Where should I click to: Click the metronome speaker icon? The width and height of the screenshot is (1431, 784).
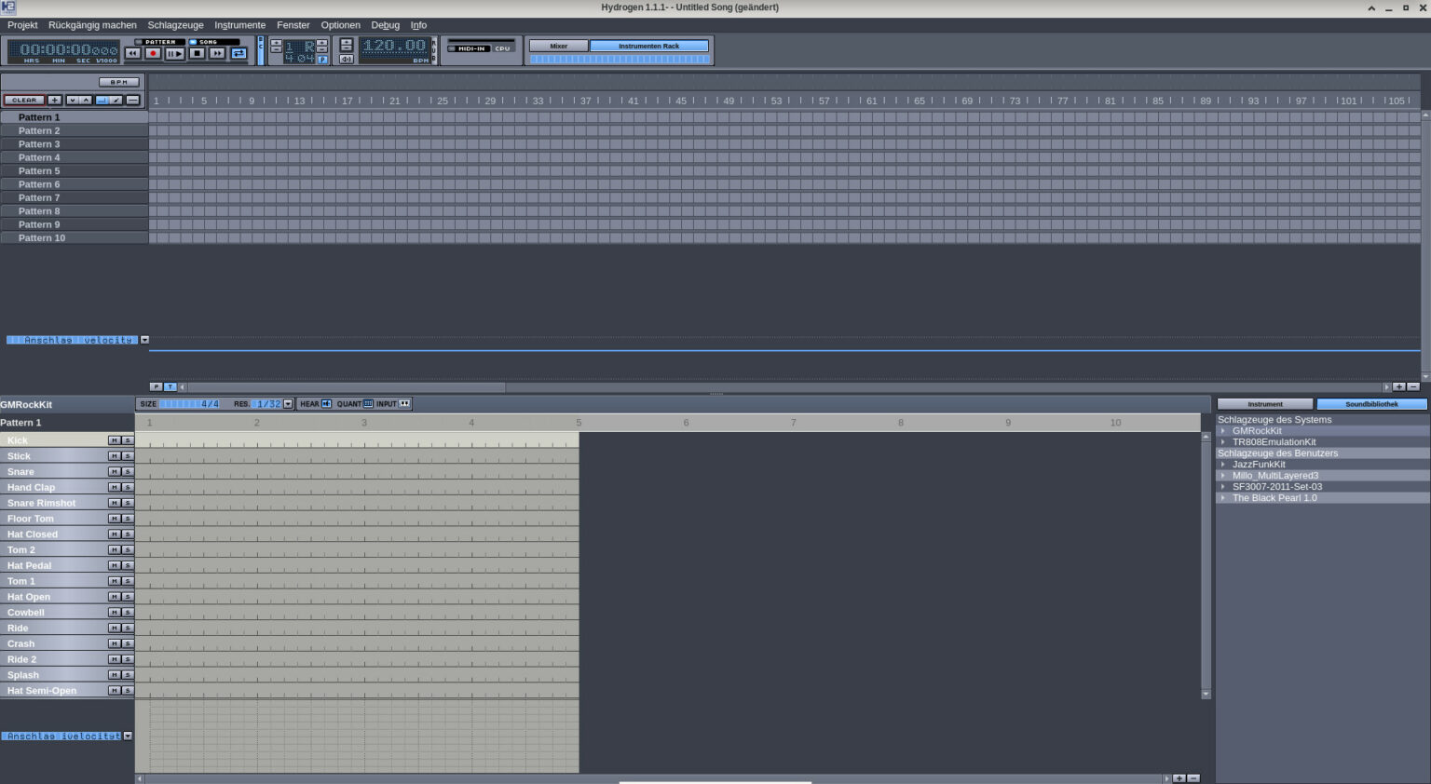347,60
